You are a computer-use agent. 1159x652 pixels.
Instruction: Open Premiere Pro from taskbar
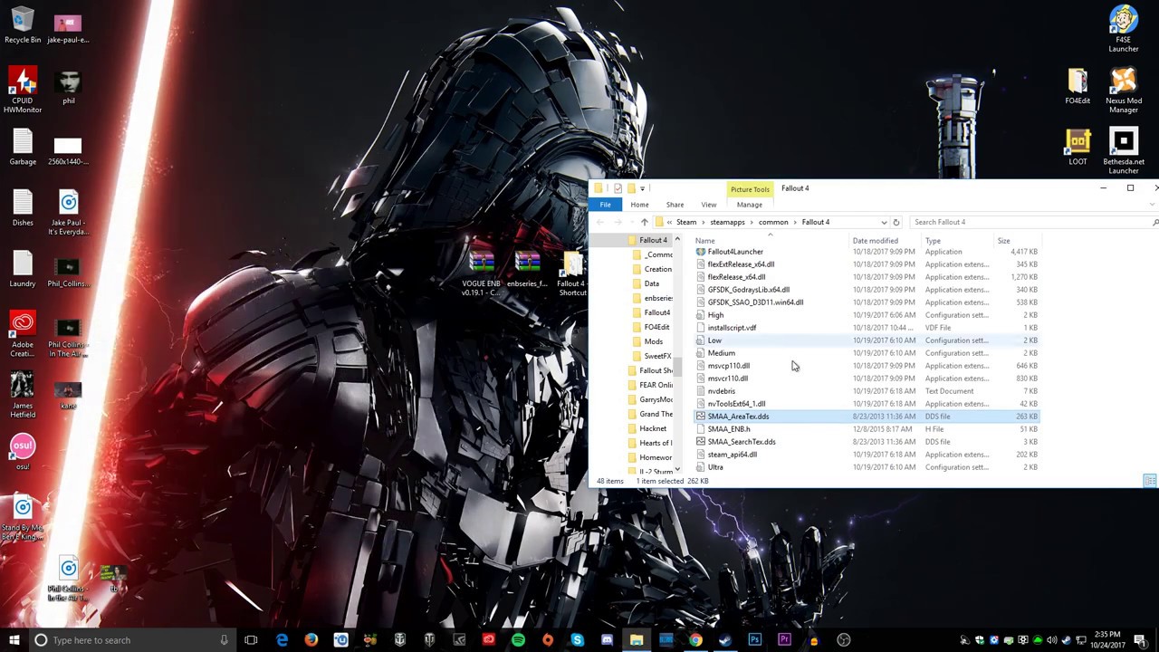[x=784, y=640]
